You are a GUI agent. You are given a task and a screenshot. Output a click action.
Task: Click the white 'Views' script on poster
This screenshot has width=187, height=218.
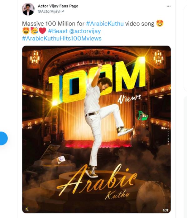click(129, 99)
